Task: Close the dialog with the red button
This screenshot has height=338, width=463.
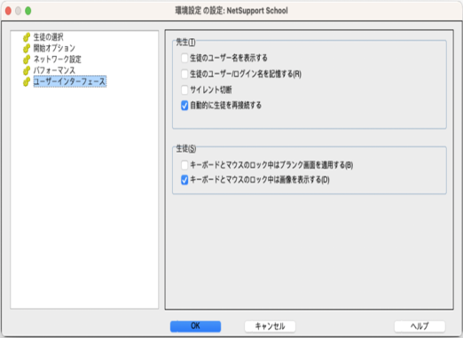Action: point(8,11)
